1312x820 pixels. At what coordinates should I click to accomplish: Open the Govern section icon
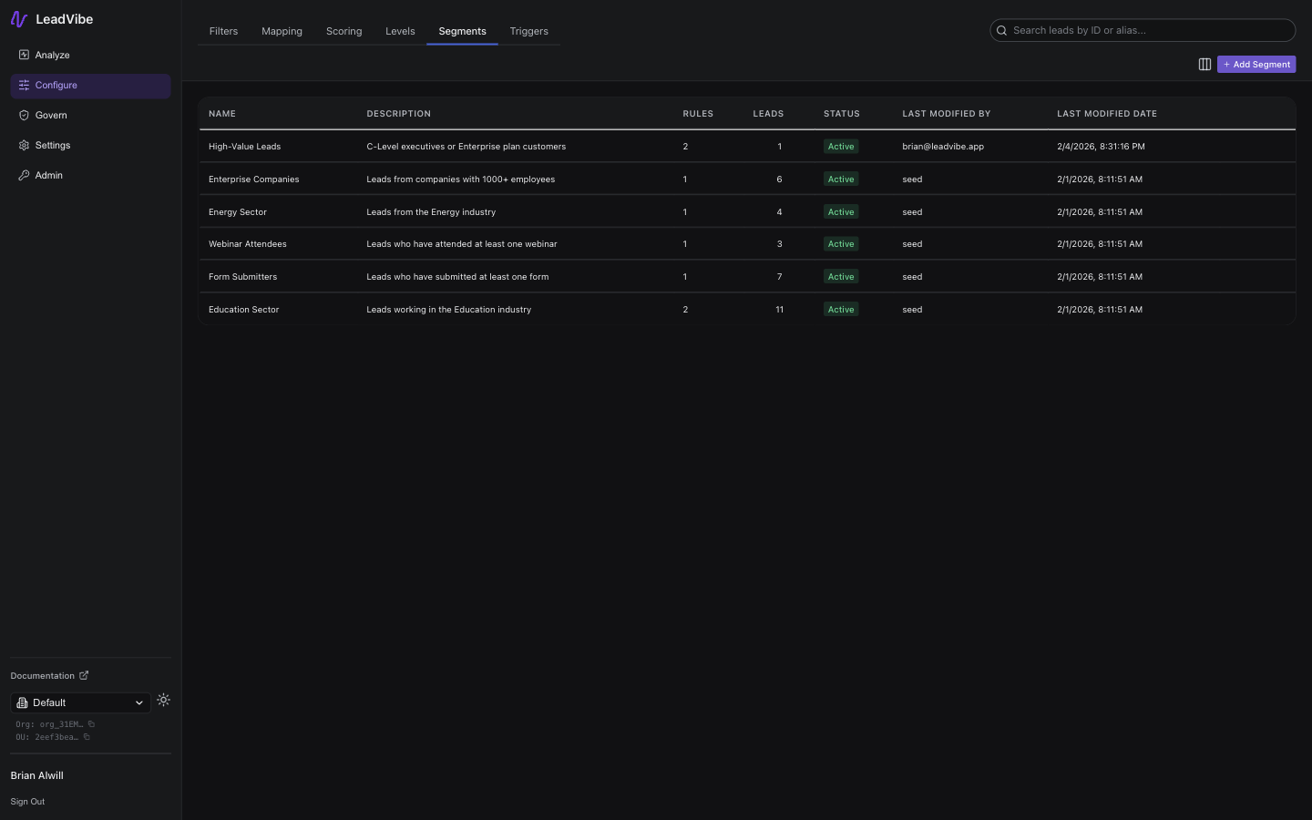(x=24, y=115)
